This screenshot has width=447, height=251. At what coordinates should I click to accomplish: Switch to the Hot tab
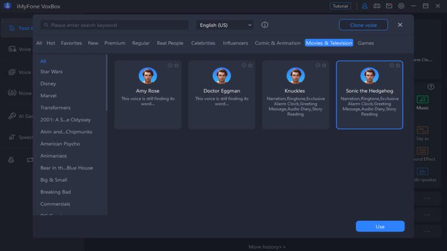point(51,43)
